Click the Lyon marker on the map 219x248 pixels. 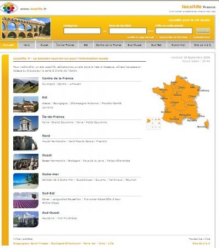tap(188, 105)
